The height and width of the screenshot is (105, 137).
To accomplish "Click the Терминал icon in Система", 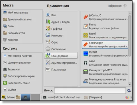I will tap(5, 69).
